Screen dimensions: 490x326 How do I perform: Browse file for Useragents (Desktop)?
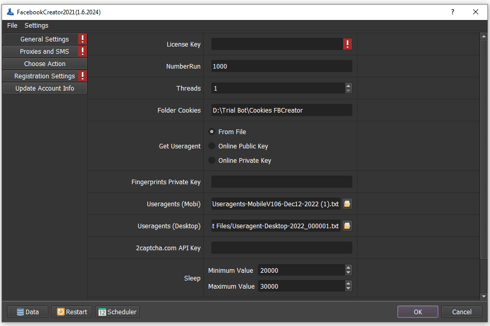[x=347, y=226]
